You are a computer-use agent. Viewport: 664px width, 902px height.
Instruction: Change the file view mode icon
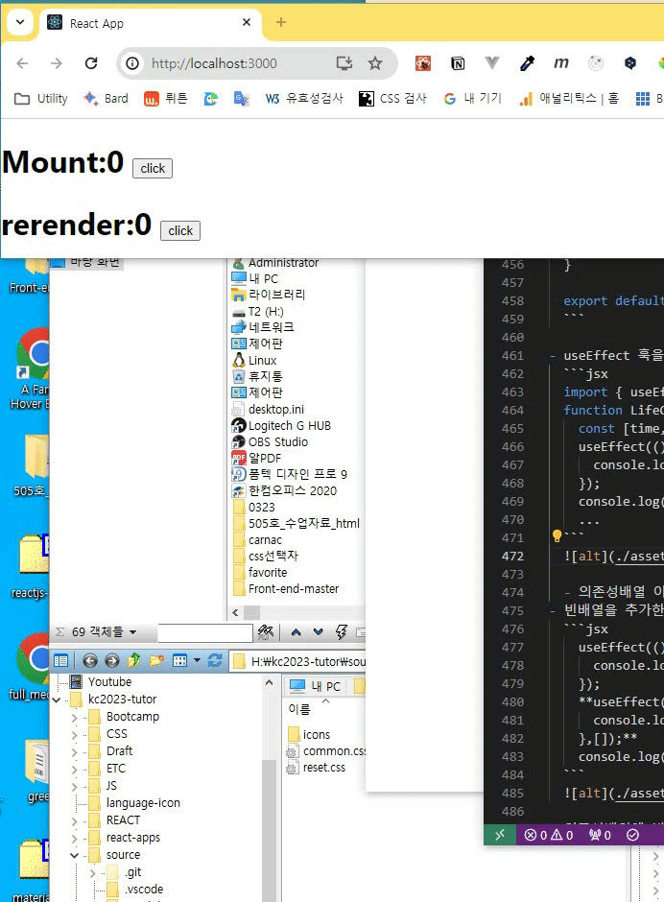[x=180, y=660]
